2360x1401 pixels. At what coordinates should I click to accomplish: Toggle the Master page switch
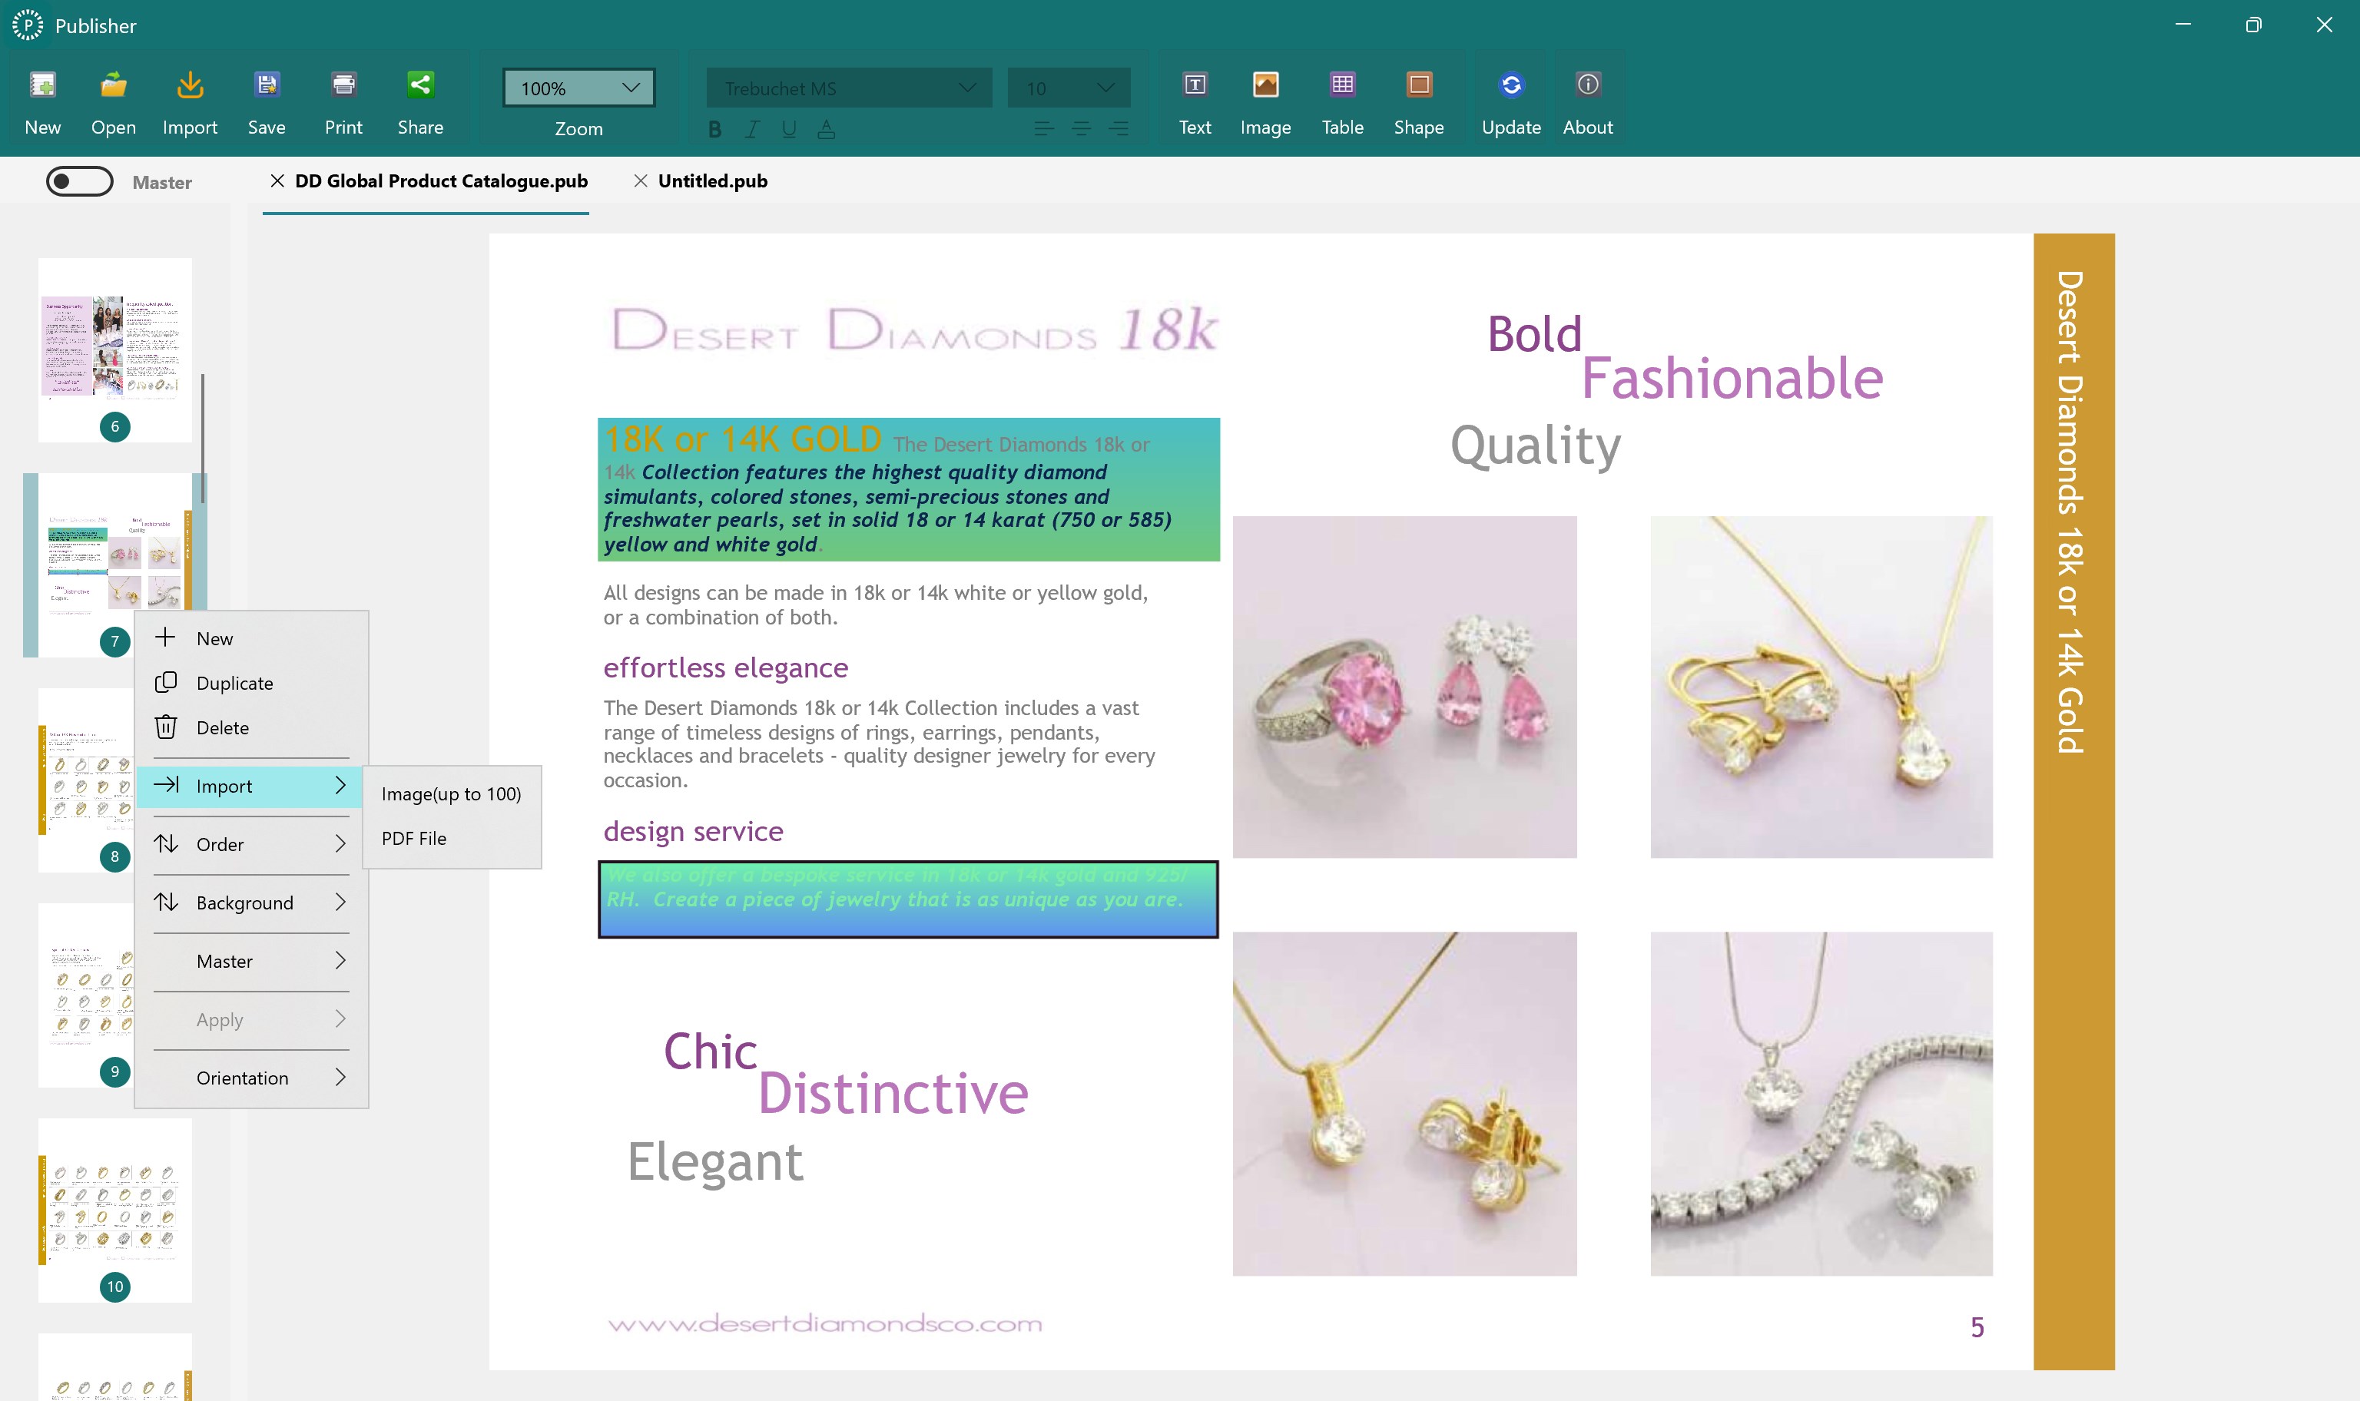click(80, 181)
